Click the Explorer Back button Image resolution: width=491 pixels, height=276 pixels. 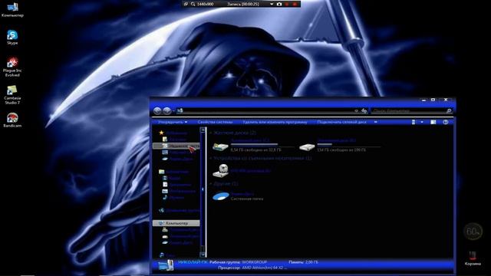coord(157,110)
